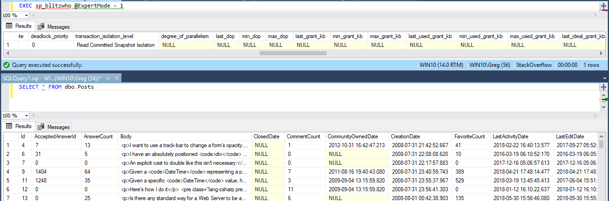The height and width of the screenshot is (201, 609).
Task: Select the last_ideal_grant_kb column header
Action: tap(584, 36)
